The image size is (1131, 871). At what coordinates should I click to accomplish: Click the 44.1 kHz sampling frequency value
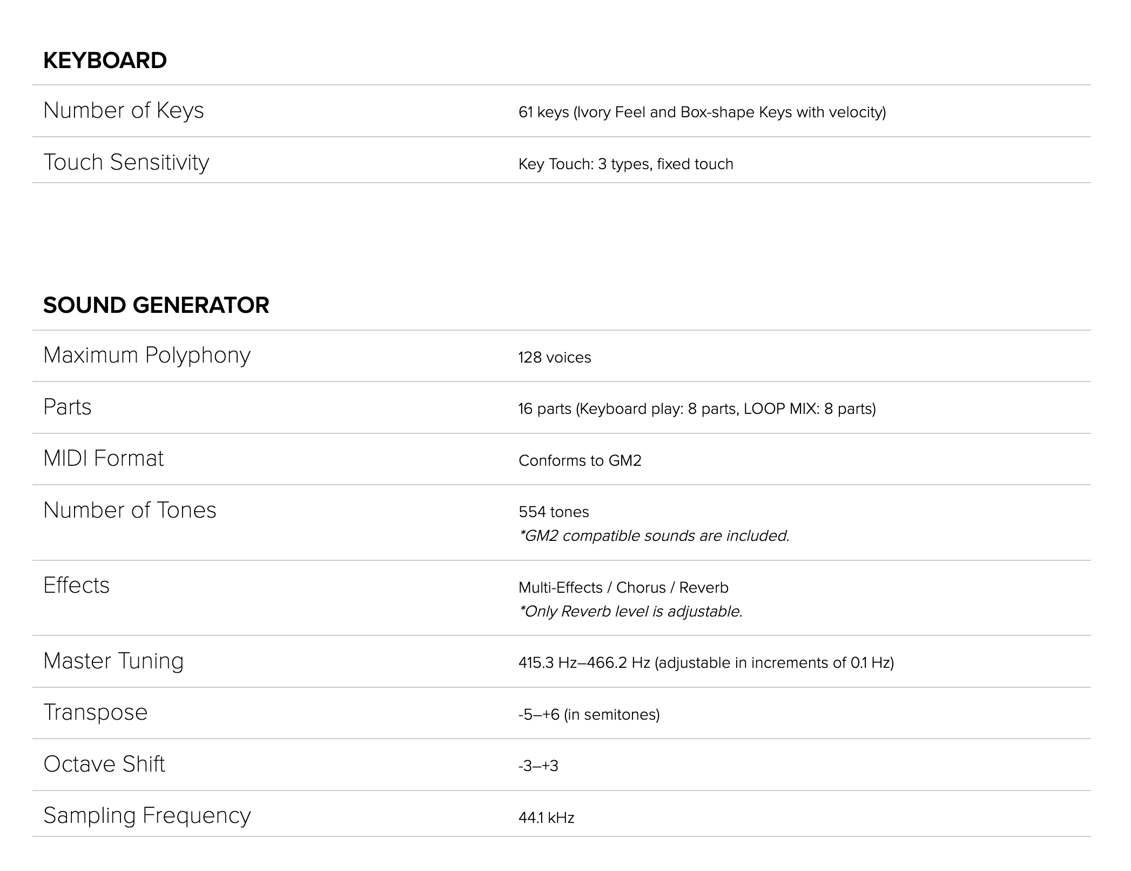click(547, 818)
